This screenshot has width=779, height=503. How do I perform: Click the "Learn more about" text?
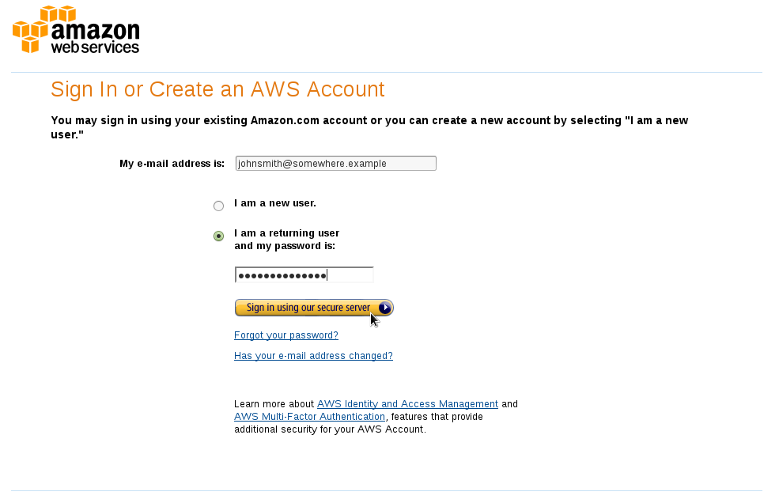(x=274, y=404)
